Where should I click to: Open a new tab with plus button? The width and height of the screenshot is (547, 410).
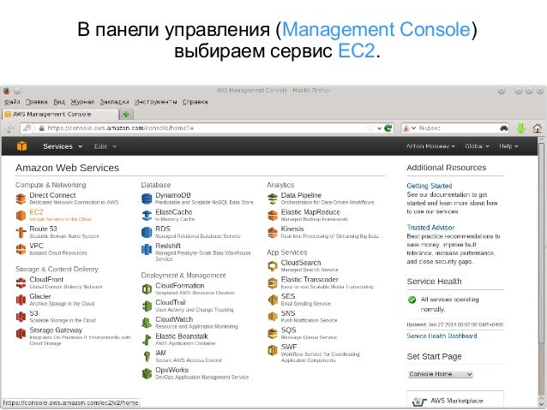(126, 114)
